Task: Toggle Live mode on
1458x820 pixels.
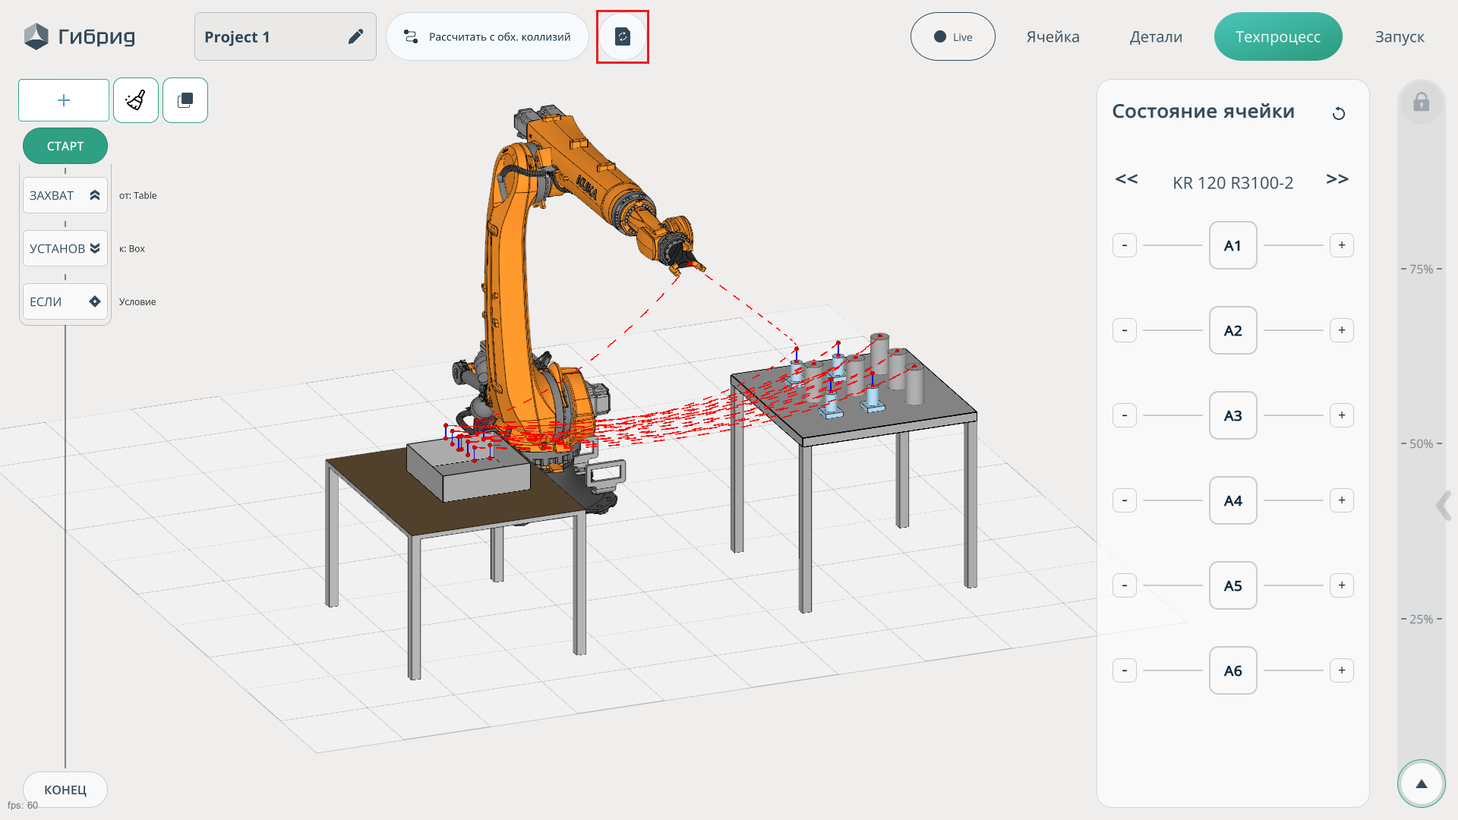Action: (952, 36)
